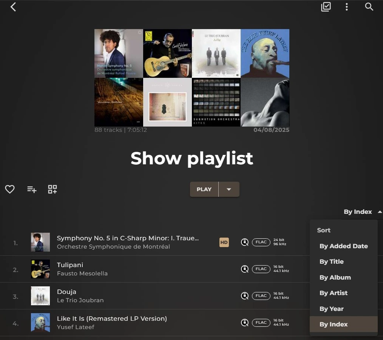Open the multi-select checklist icon
The height and width of the screenshot is (340, 383).
click(326, 7)
